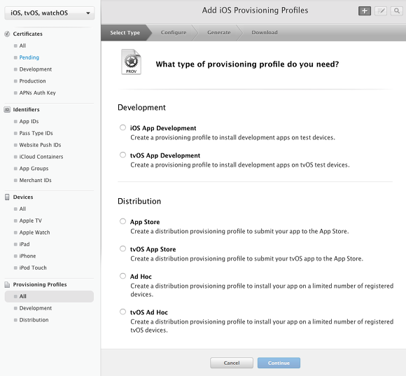Open the iOS, tvOS, watchOS platform dropdown

click(x=50, y=13)
